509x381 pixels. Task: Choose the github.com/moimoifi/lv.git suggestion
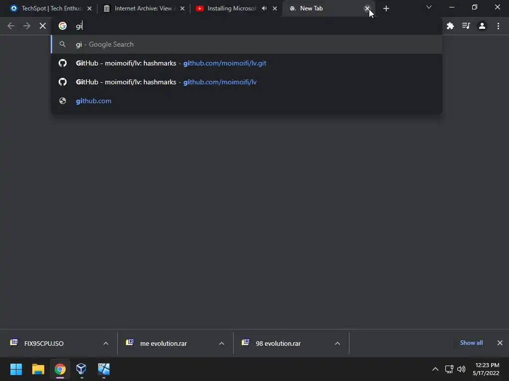click(247, 63)
